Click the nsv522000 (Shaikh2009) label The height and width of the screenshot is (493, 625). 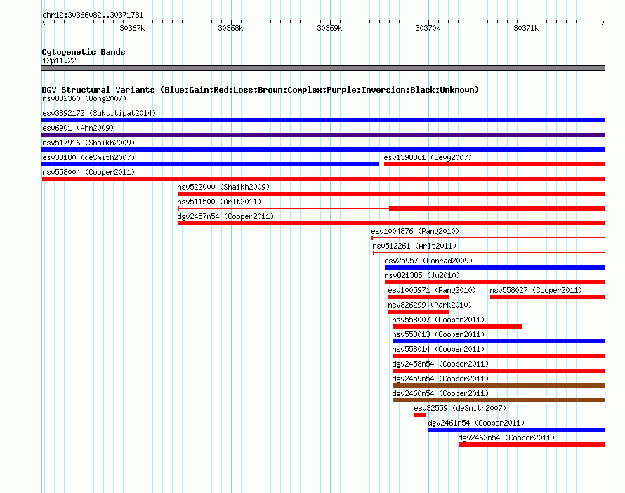point(223,187)
